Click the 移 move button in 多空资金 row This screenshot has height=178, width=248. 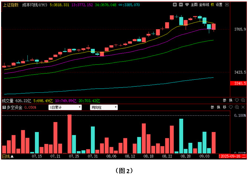click(x=225, y=107)
